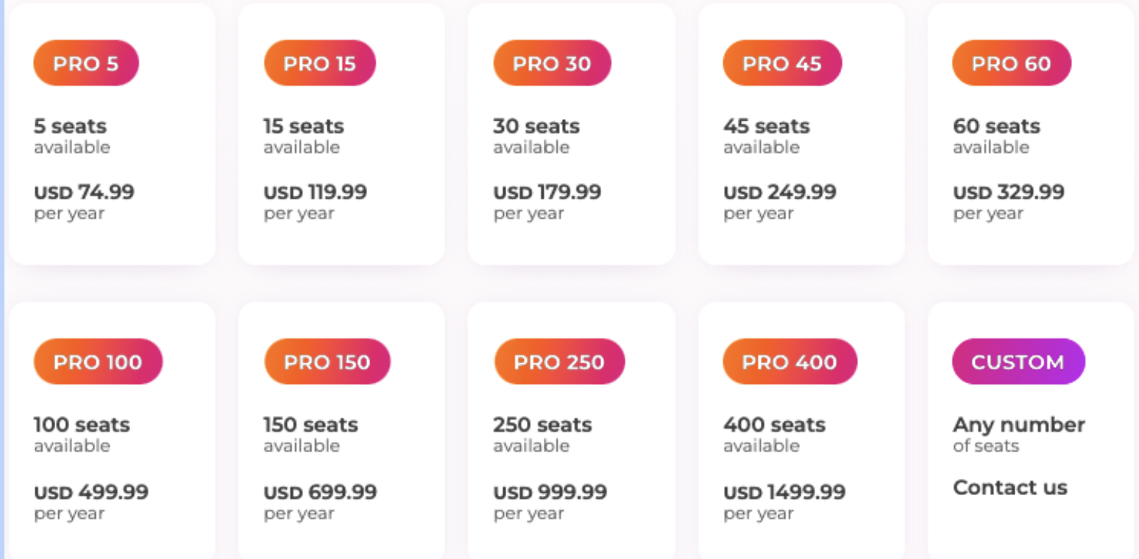Select the PRO 60 plan badge
This screenshot has height=559, width=1139.
coord(1011,63)
